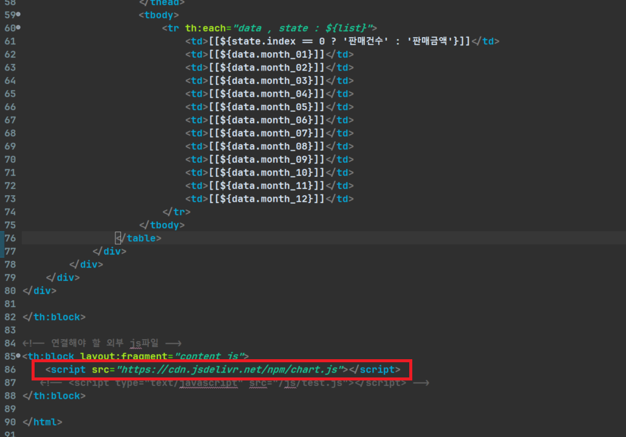
Task: Click the closing th:block tag on line 82
Action: point(54,317)
